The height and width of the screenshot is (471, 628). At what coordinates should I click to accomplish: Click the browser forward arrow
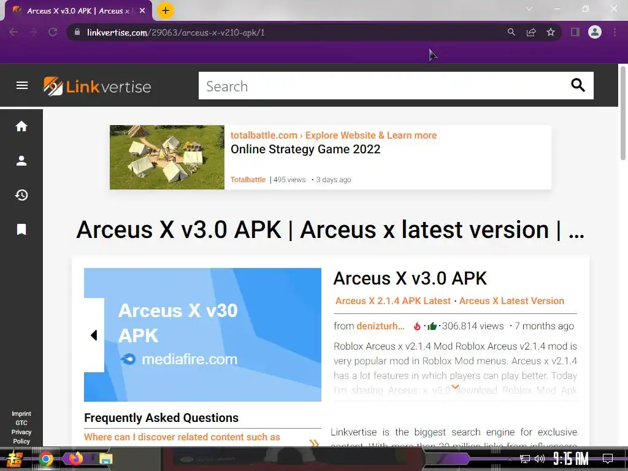[x=33, y=32]
